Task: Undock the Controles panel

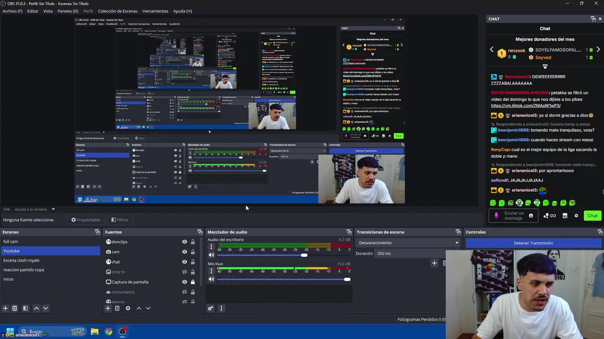Action: coord(600,232)
